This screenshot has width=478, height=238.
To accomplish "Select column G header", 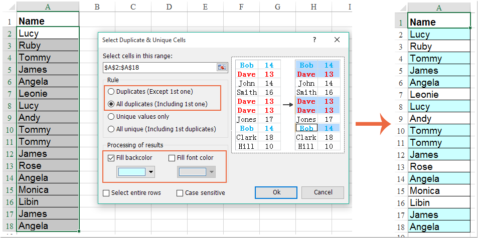I will pyautogui.click(x=277, y=7).
